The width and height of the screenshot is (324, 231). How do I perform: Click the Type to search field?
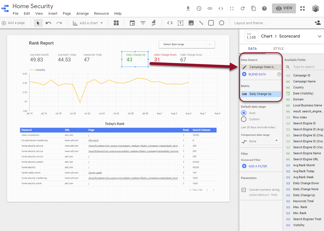[307, 67]
